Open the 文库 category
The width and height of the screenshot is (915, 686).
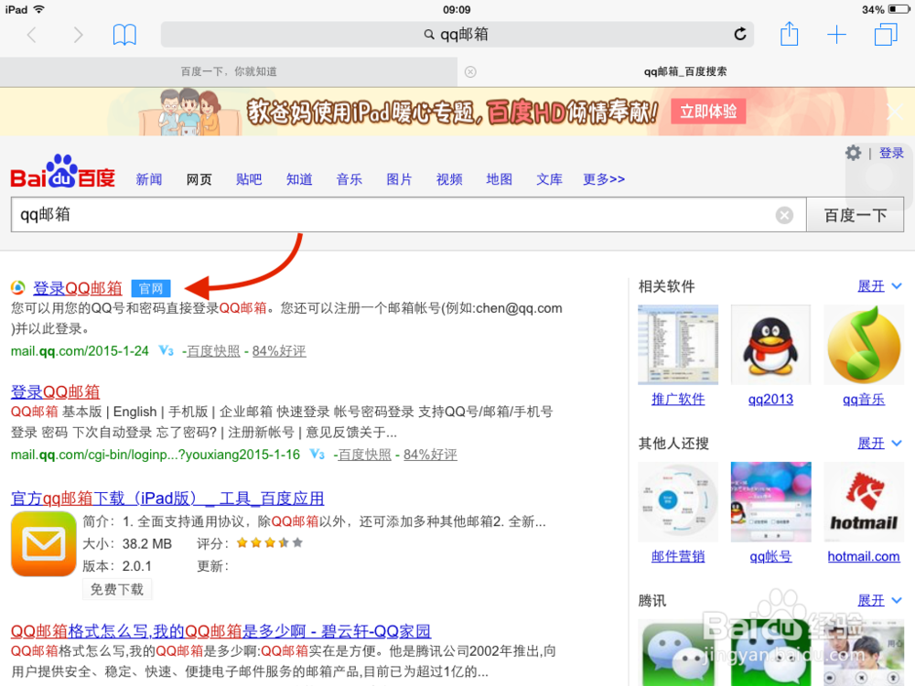(550, 179)
